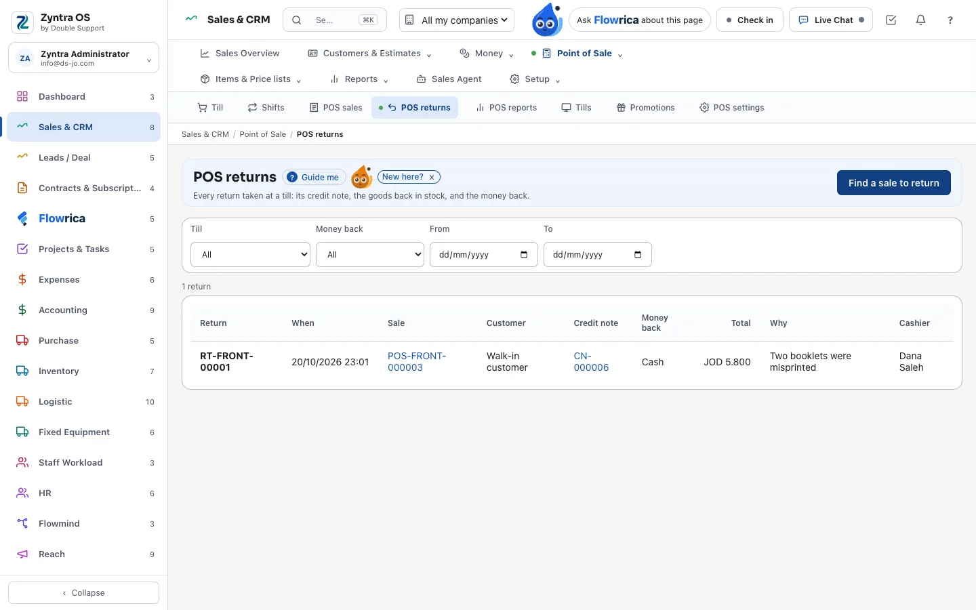Click the help question mark icon

pyautogui.click(x=950, y=20)
